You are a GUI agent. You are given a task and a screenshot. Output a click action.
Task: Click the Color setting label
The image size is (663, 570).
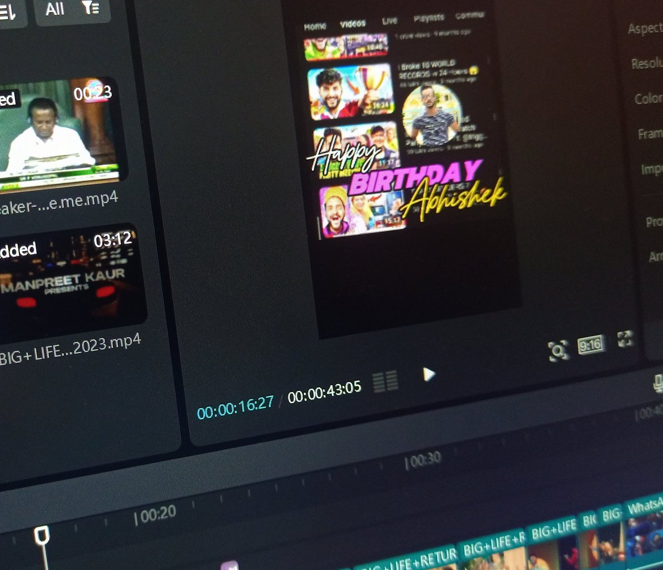[x=648, y=98]
